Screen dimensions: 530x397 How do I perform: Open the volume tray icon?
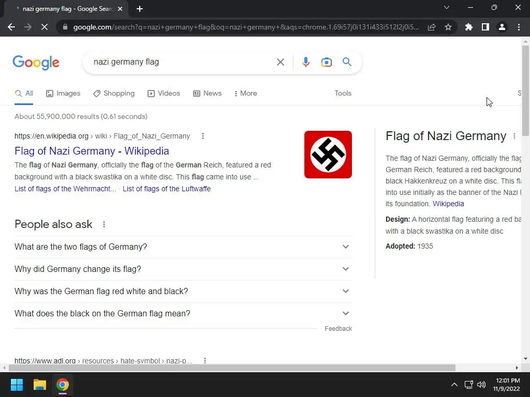(481, 385)
